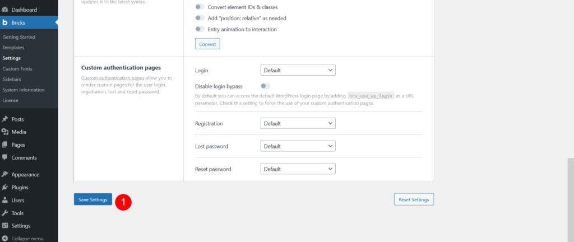The width and height of the screenshot is (574, 242).
Task: Open the Custom authentication pages link
Action: pyautogui.click(x=113, y=78)
